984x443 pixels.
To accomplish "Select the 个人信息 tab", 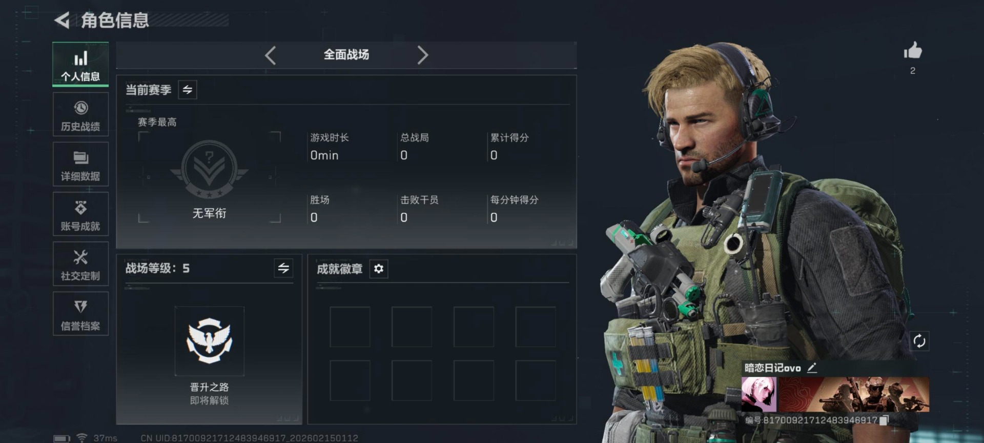I will point(80,65).
